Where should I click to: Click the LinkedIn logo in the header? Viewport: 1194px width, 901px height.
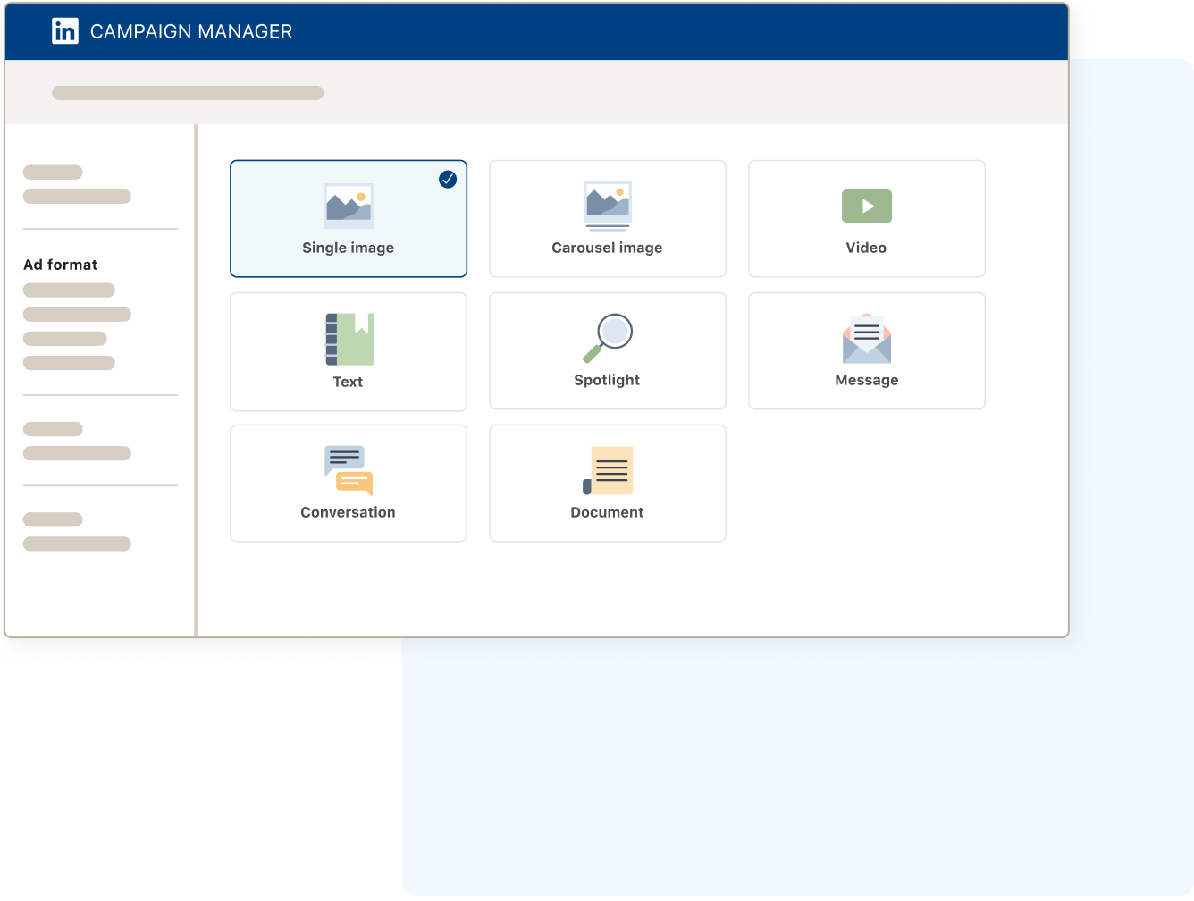[65, 31]
